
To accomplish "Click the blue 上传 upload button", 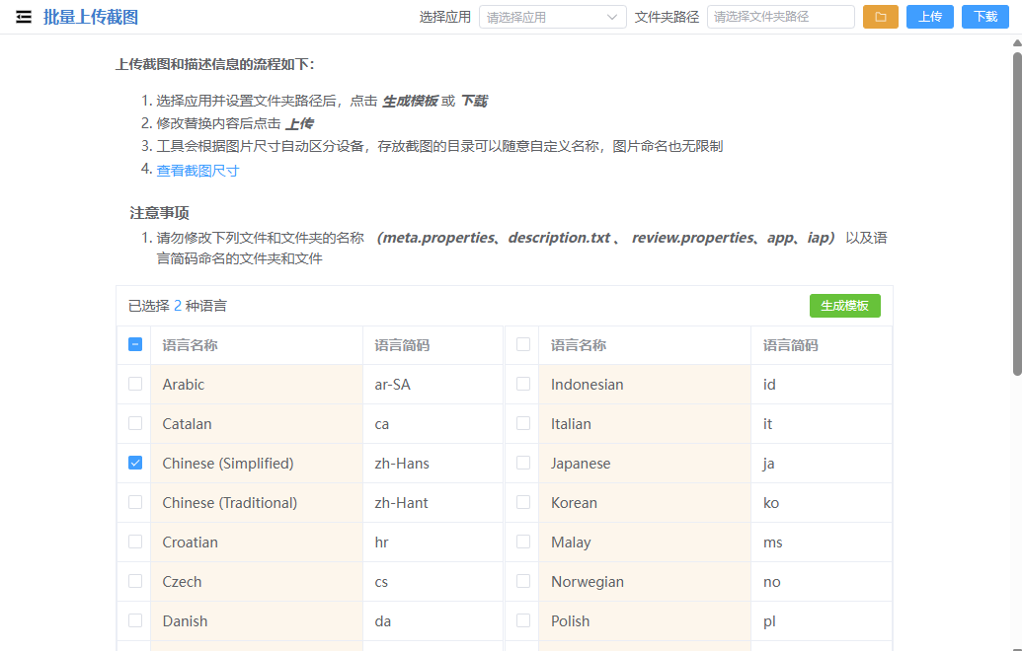I will click(x=929, y=16).
